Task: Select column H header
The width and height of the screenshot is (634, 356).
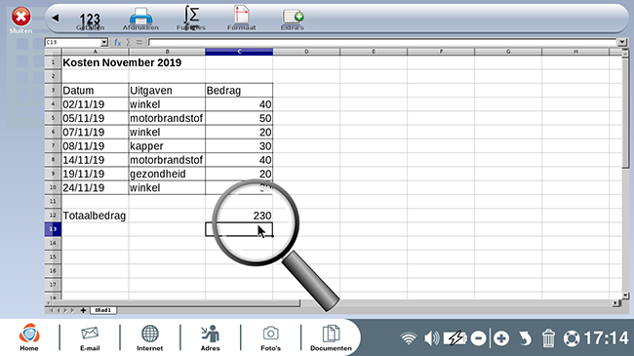Action: point(575,52)
